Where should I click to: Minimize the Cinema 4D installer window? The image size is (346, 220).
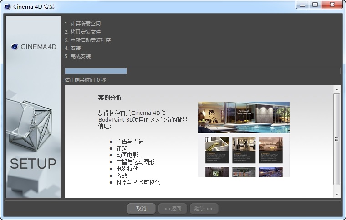pos(303,5)
